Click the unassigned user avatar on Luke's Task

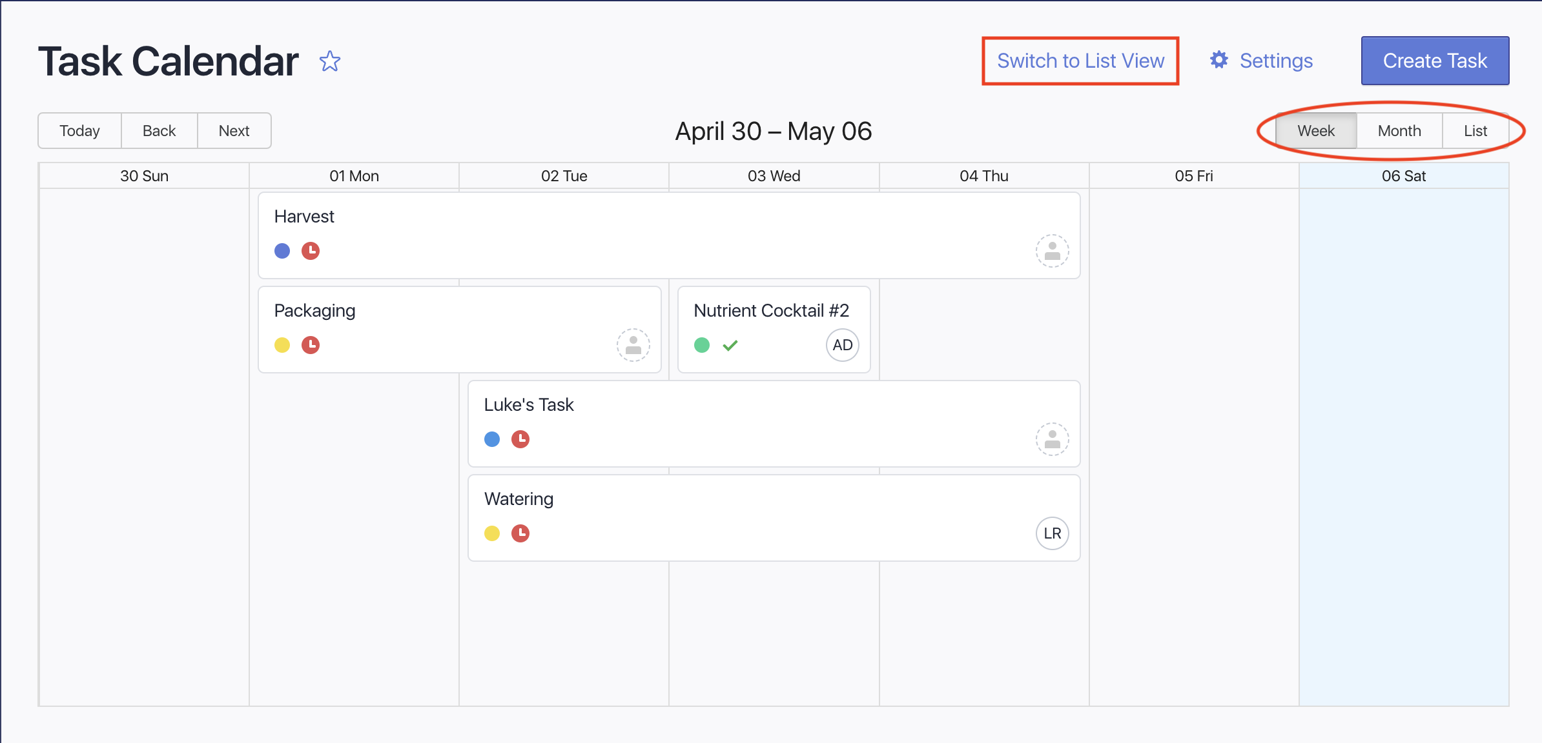[1053, 439]
